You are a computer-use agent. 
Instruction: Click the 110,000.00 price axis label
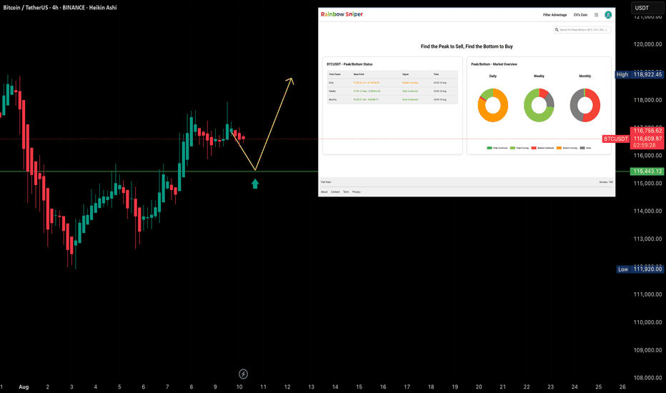pos(647,322)
